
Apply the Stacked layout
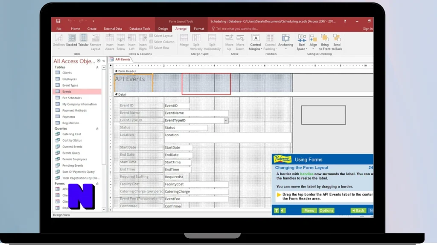[x=71, y=40]
